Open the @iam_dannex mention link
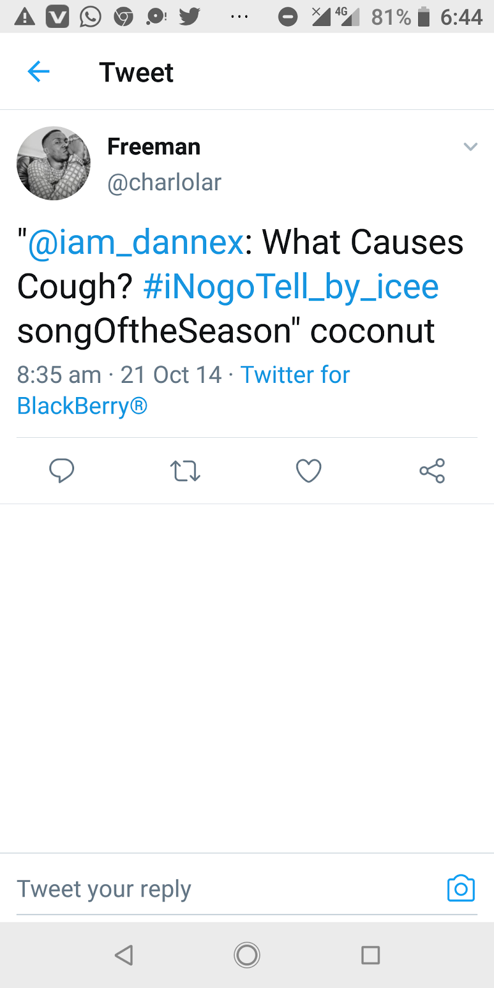Viewport: 494px width, 988px height. pos(136,242)
